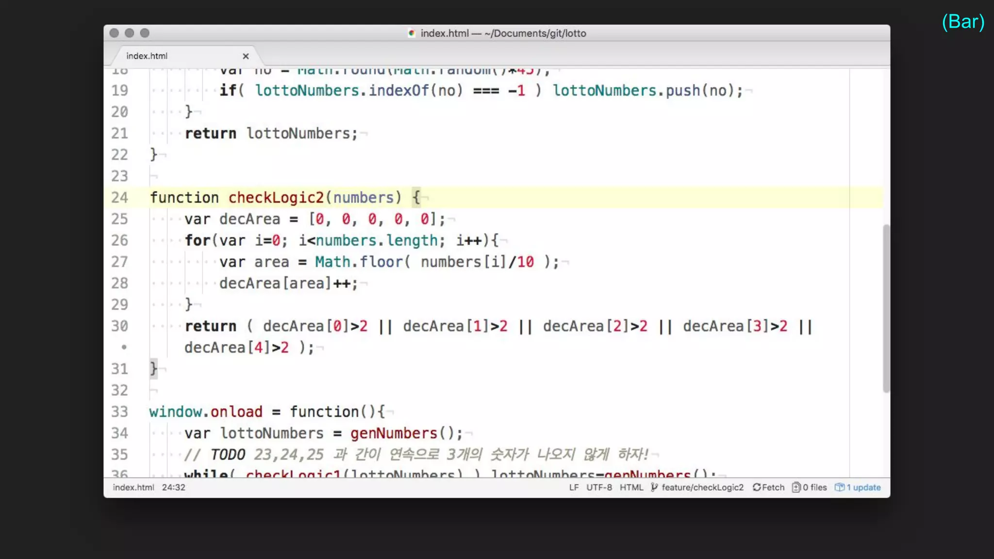The image size is (994, 559).
Task: Open the LF line ending selector
Action: click(574, 487)
